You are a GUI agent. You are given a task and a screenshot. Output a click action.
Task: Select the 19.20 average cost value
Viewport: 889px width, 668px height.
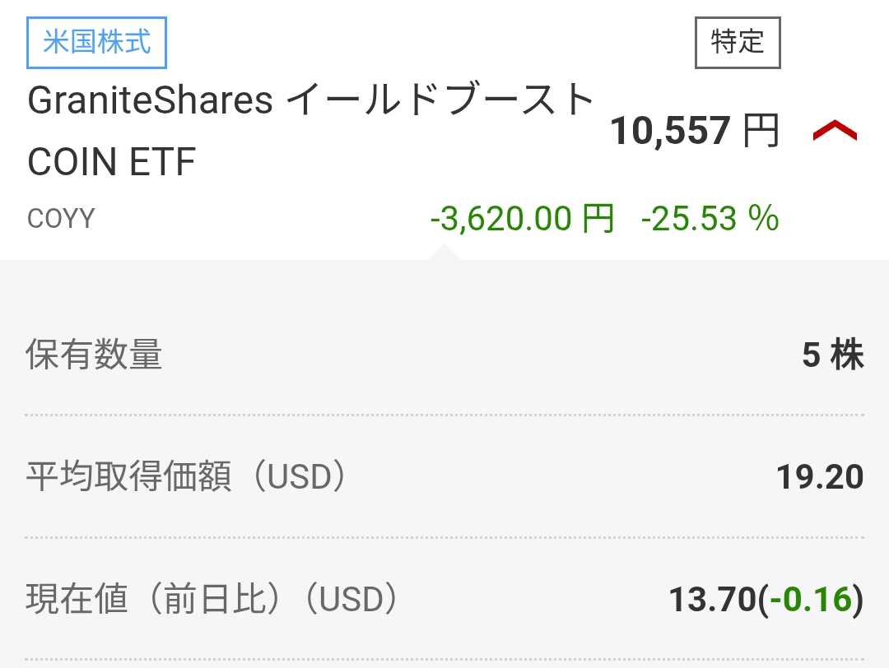coord(820,477)
